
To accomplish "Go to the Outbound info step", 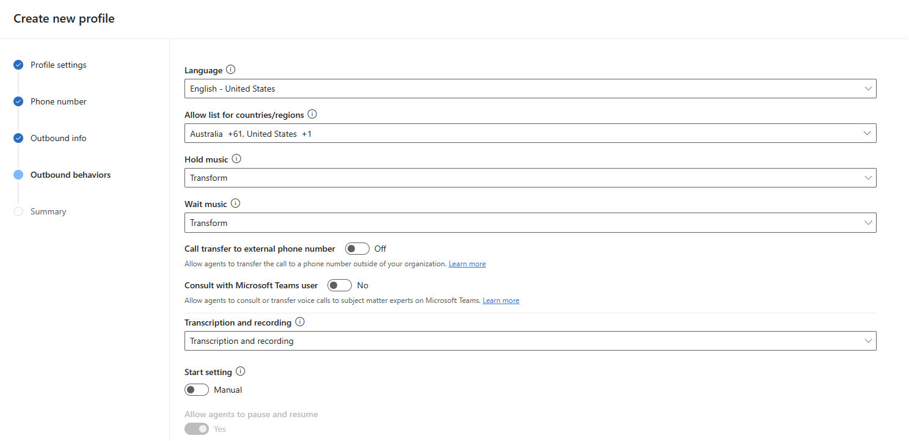I will pos(59,138).
